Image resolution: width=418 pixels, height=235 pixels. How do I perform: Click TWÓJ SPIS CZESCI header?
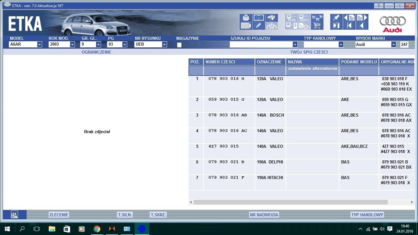[309, 52]
